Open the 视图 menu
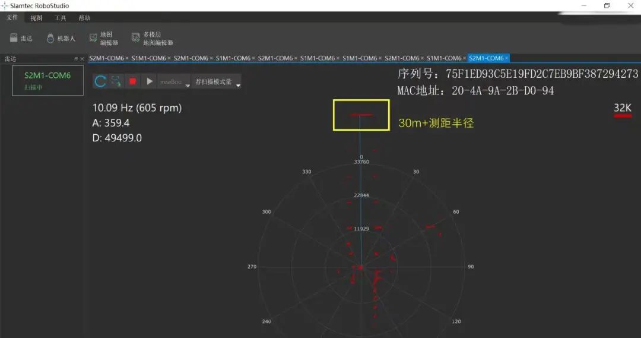 click(x=36, y=18)
